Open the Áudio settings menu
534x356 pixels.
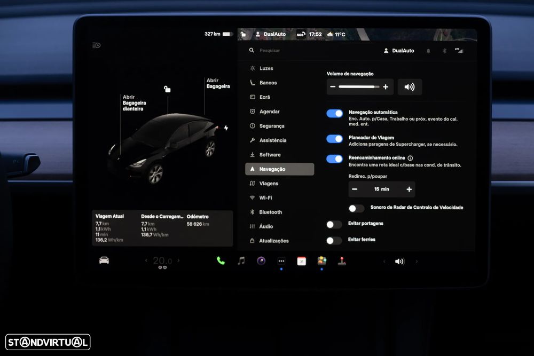coord(280,226)
